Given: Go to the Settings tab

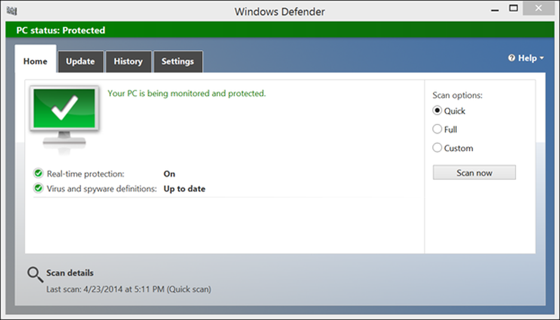Looking at the screenshot, I should (178, 62).
